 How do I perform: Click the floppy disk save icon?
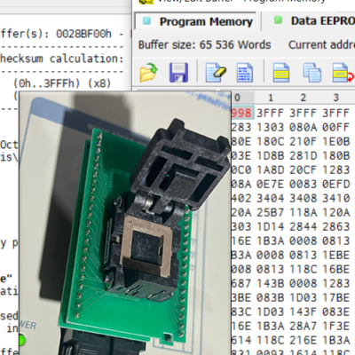pyautogui.click(x=178, y=72)
